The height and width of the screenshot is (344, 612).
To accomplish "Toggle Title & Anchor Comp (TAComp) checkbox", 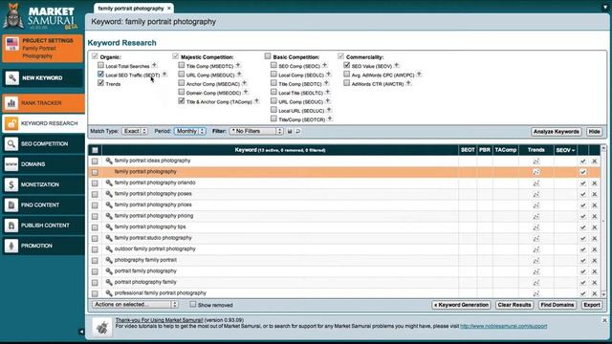I will [182, 101].
